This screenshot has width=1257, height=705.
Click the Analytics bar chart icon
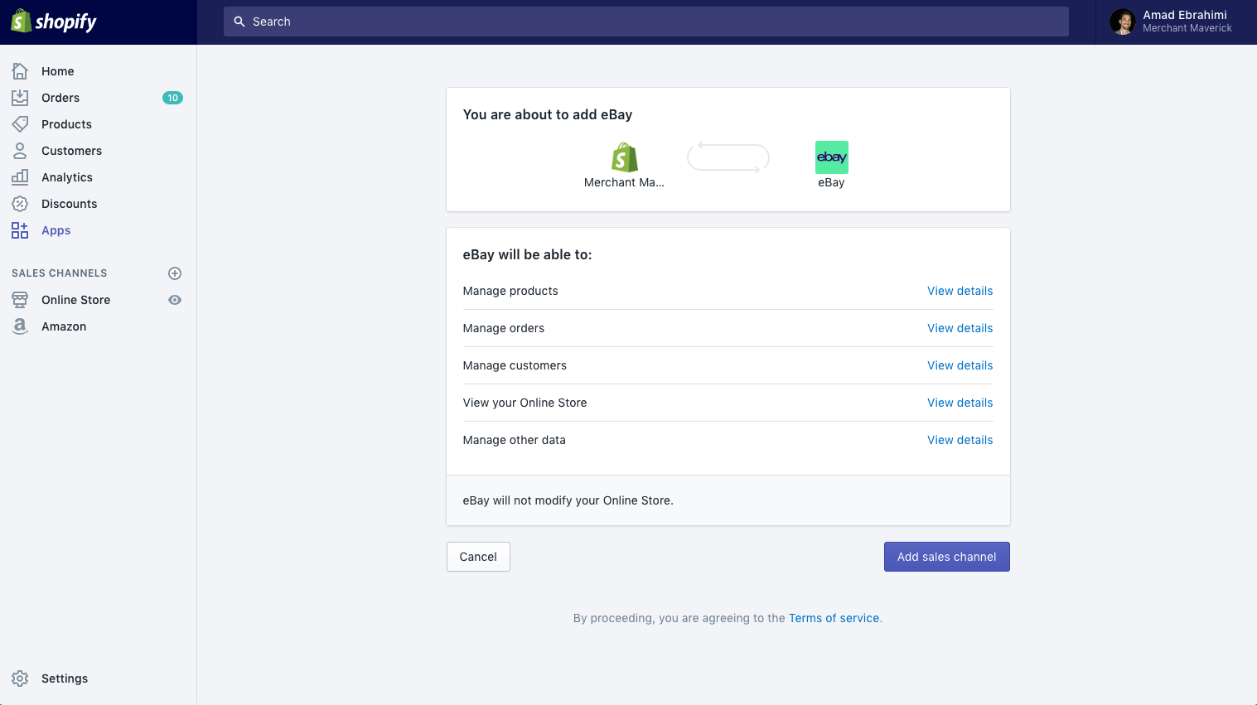pyautogui.click(x=20, y=177)
